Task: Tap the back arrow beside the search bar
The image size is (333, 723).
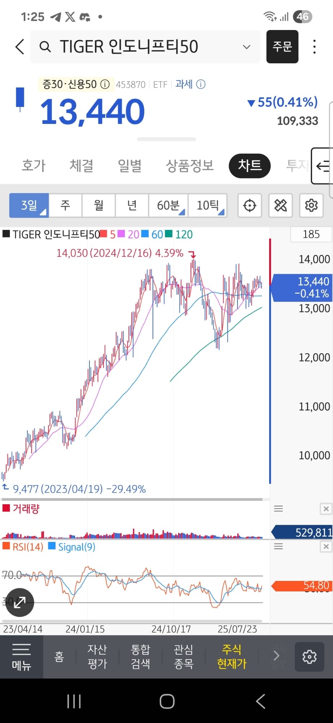Action: tap(20, 47)
